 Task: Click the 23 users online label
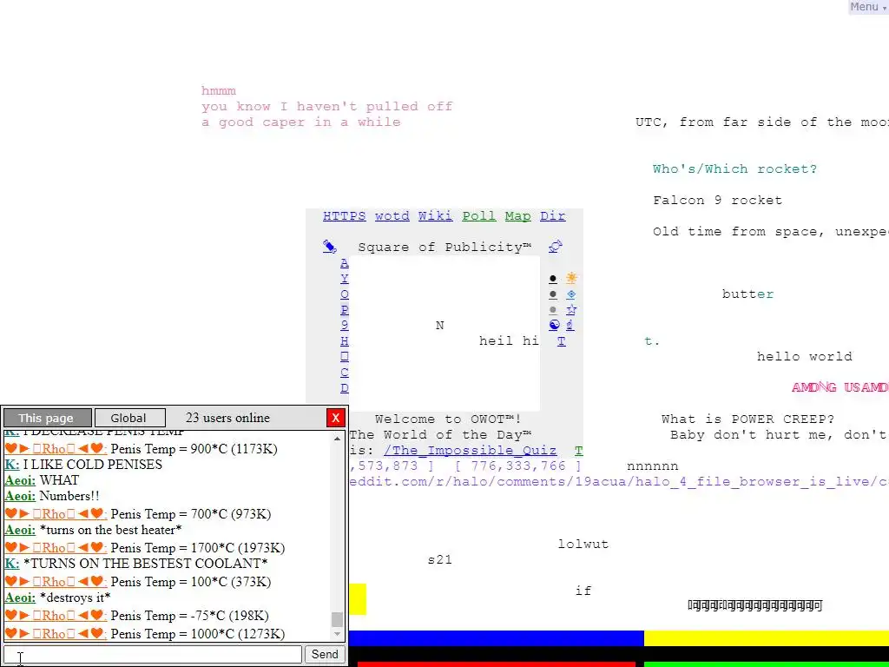(x=227, y=418)
